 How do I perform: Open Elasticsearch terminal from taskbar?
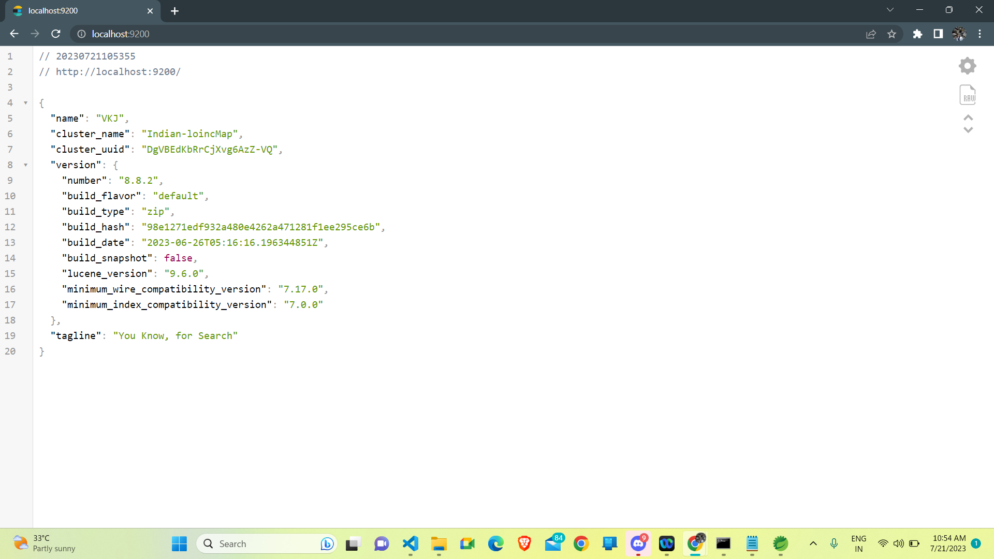(x=723, y=542)
